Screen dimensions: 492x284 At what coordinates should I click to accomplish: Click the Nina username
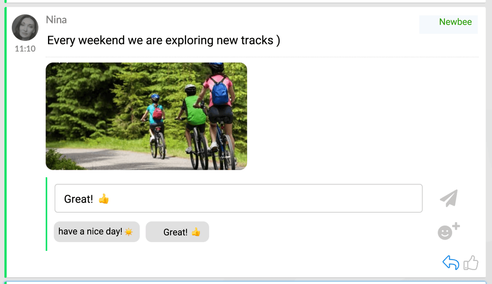[x=56, y=20]
